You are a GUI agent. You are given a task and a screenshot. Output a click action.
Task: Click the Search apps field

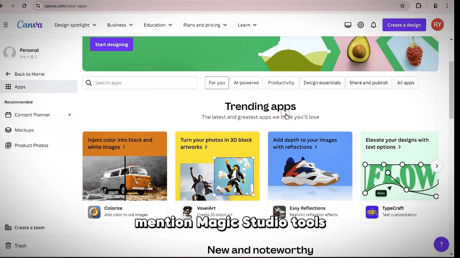(x=140, y=83)
